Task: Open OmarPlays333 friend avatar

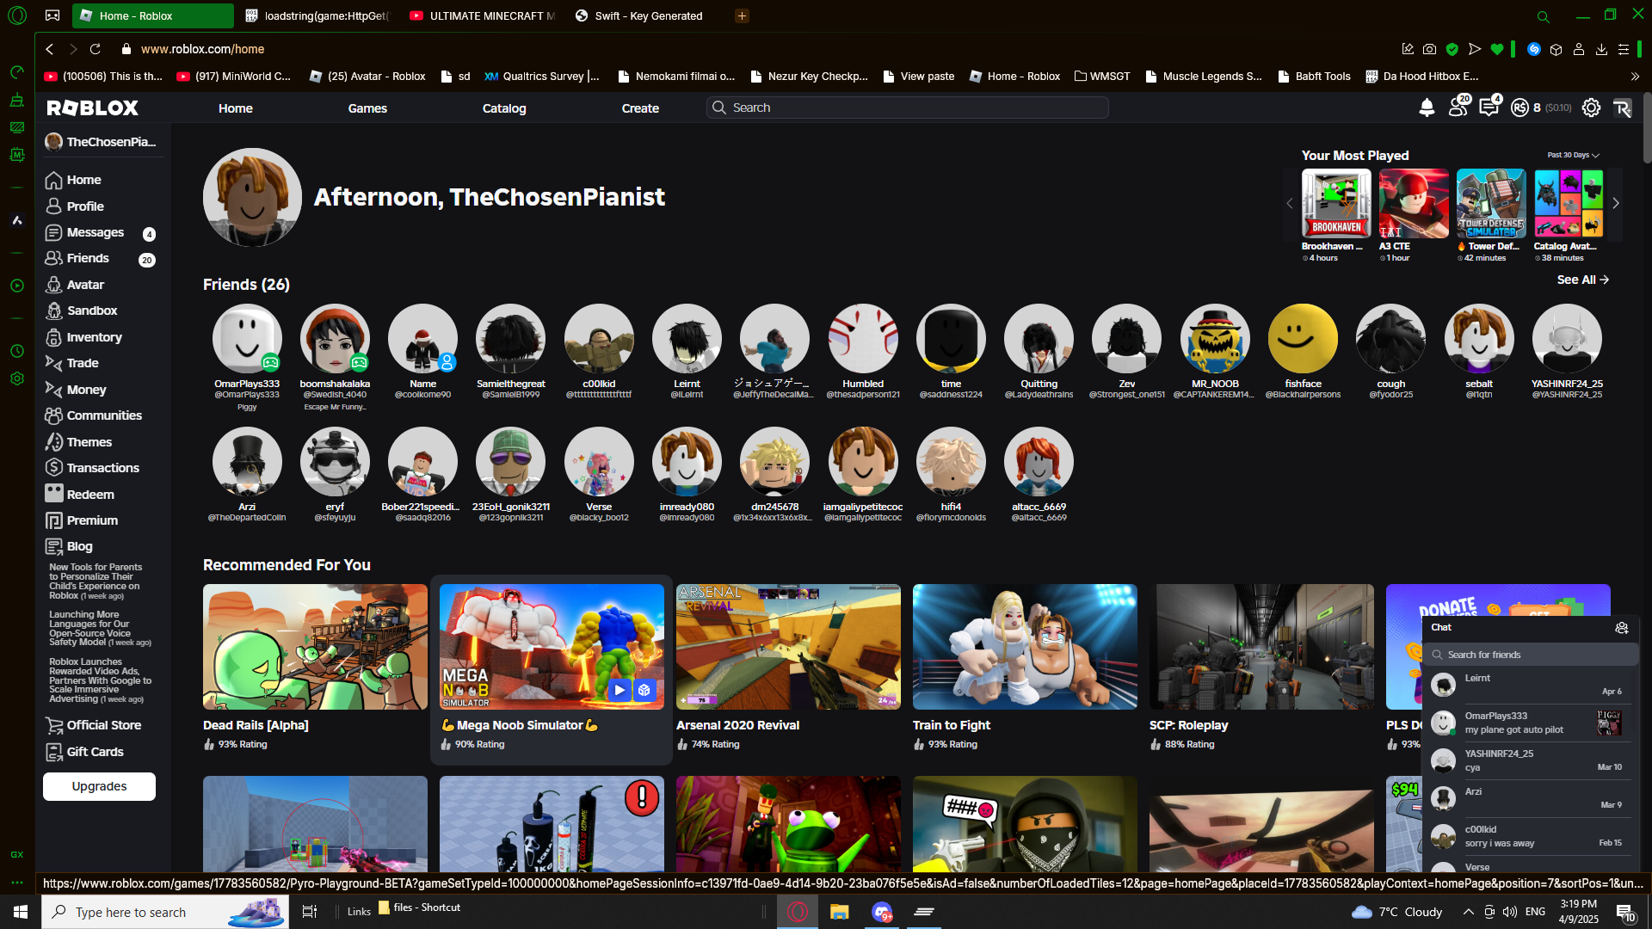Action: pos(247,339)
